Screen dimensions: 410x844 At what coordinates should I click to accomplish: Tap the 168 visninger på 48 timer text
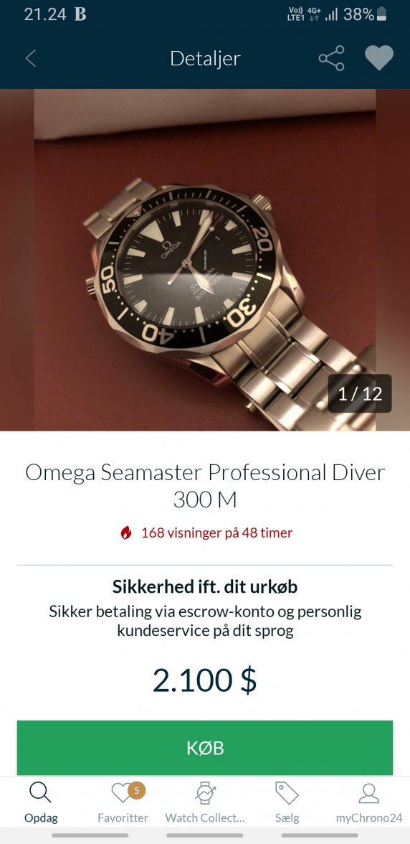[x=216, y=533]
